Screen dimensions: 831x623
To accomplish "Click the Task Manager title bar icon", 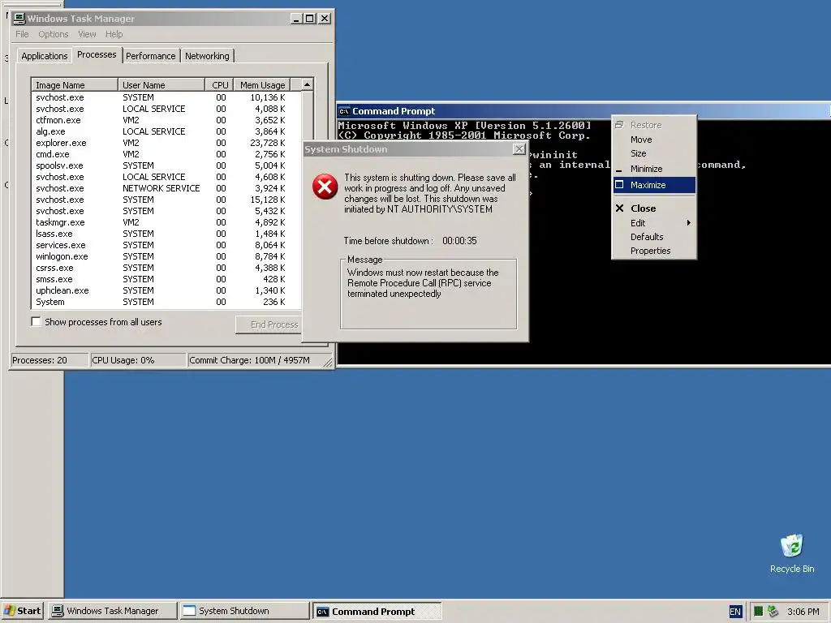I will 19,19.
